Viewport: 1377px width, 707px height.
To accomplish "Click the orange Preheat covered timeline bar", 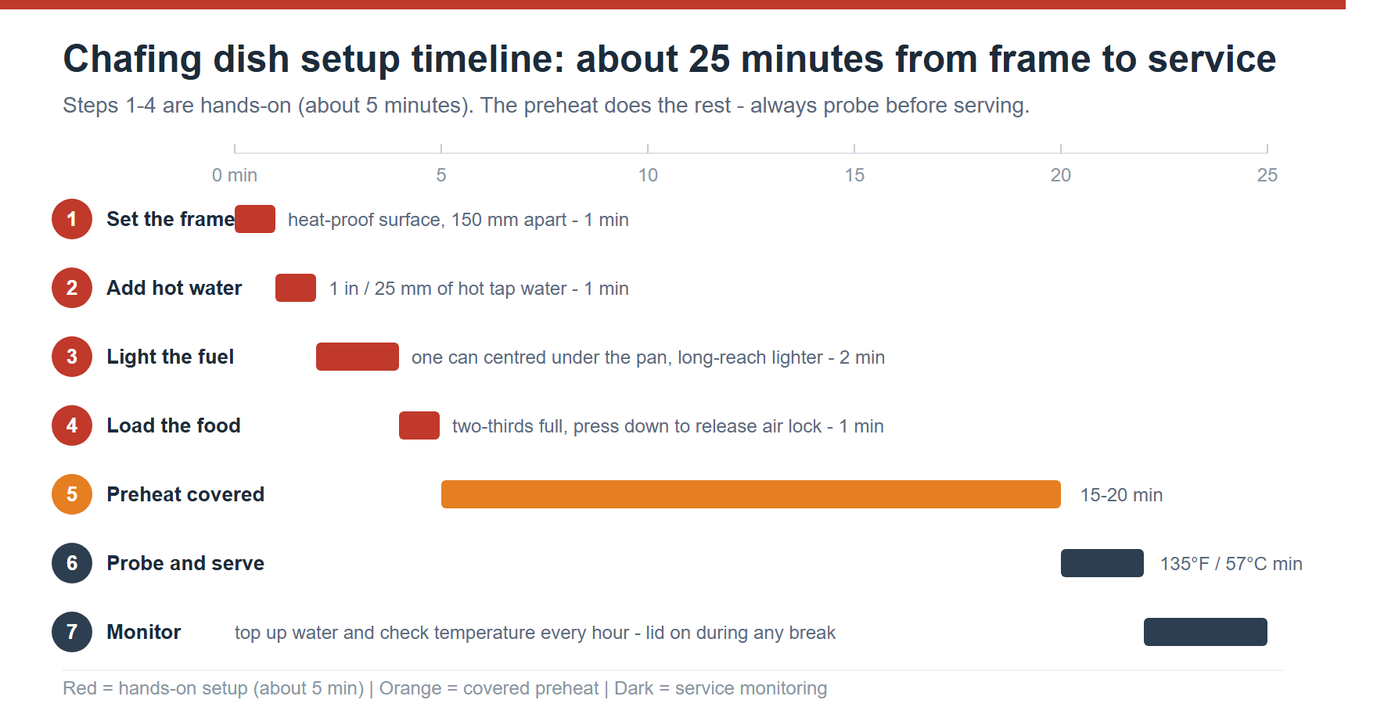I will point(751,494).
